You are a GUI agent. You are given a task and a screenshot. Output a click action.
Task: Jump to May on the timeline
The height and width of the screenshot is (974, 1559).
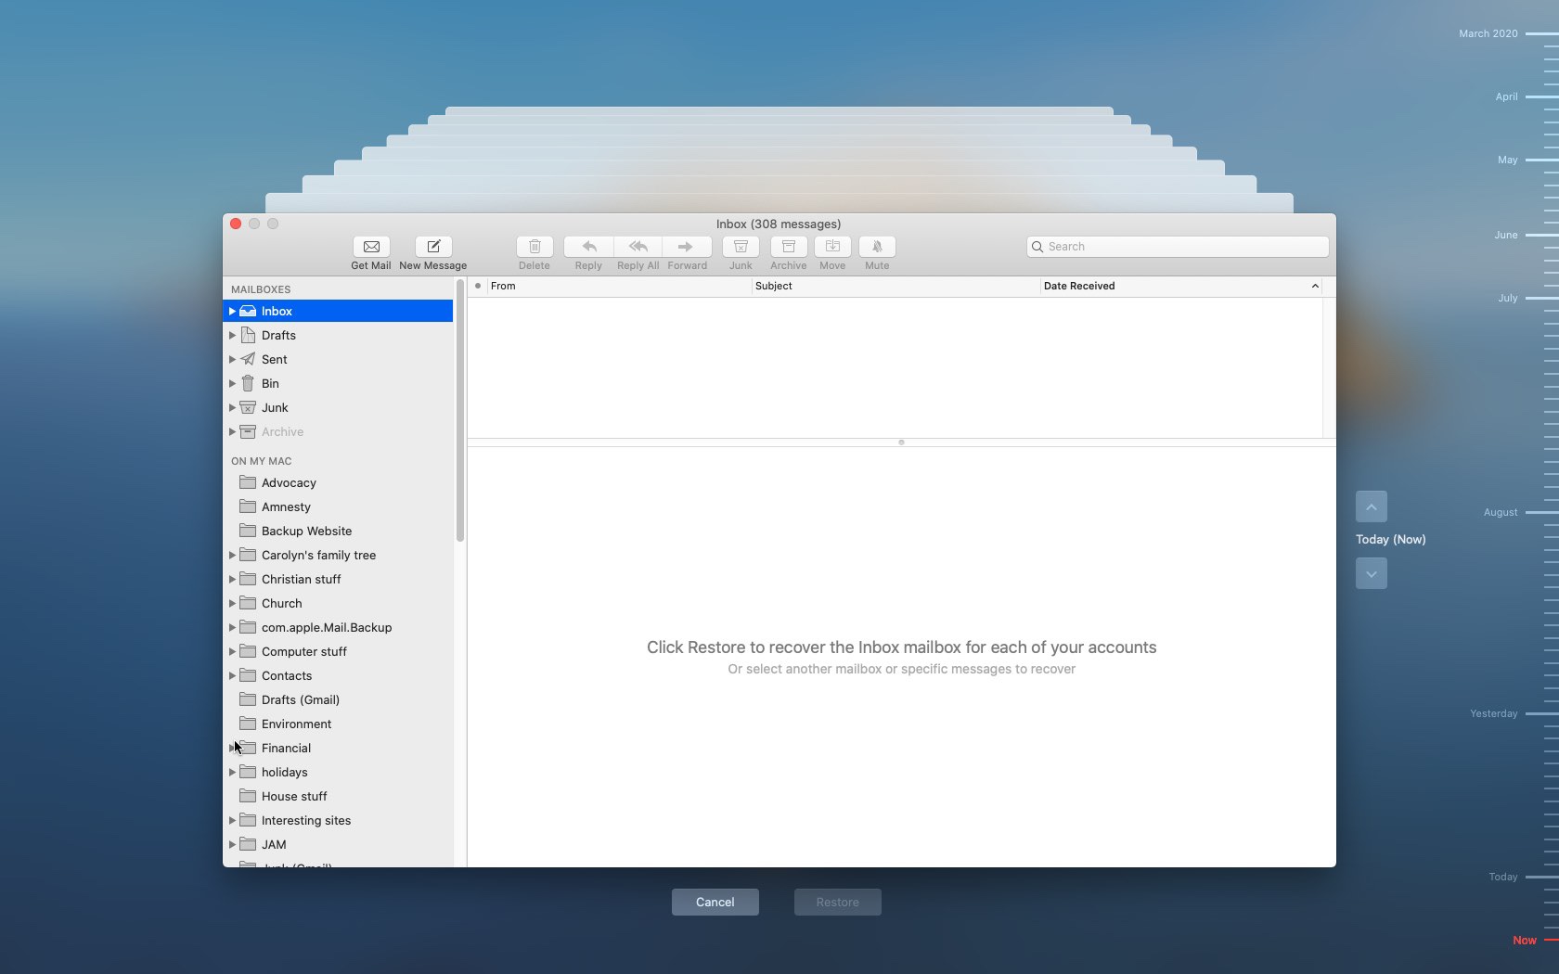(1508, 160)
